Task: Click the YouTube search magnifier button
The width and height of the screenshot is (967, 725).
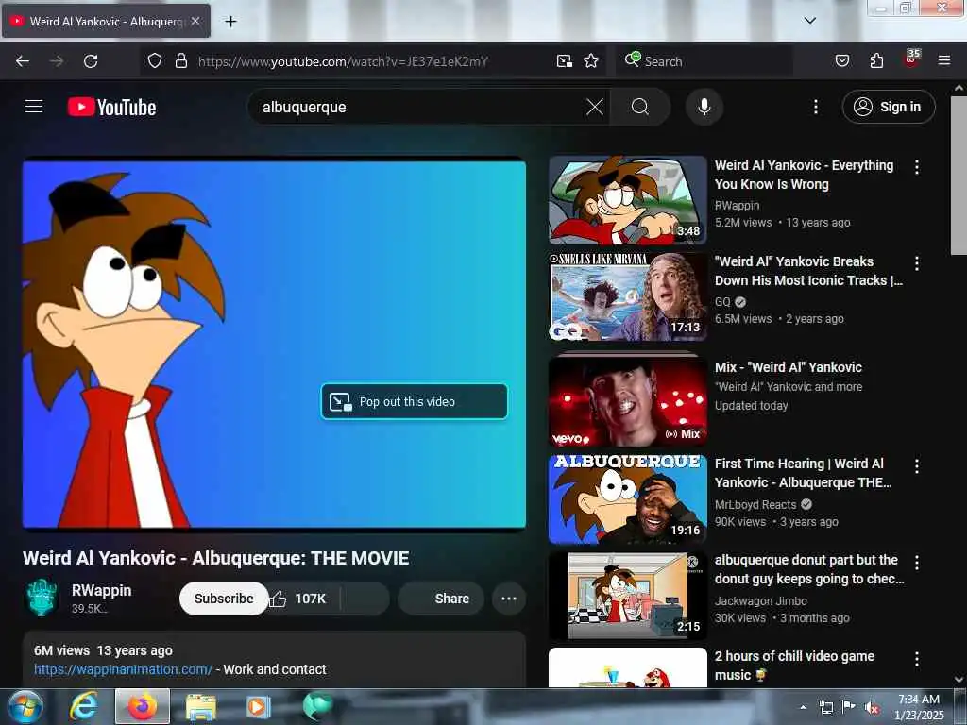Action: (x=640, y=107)
